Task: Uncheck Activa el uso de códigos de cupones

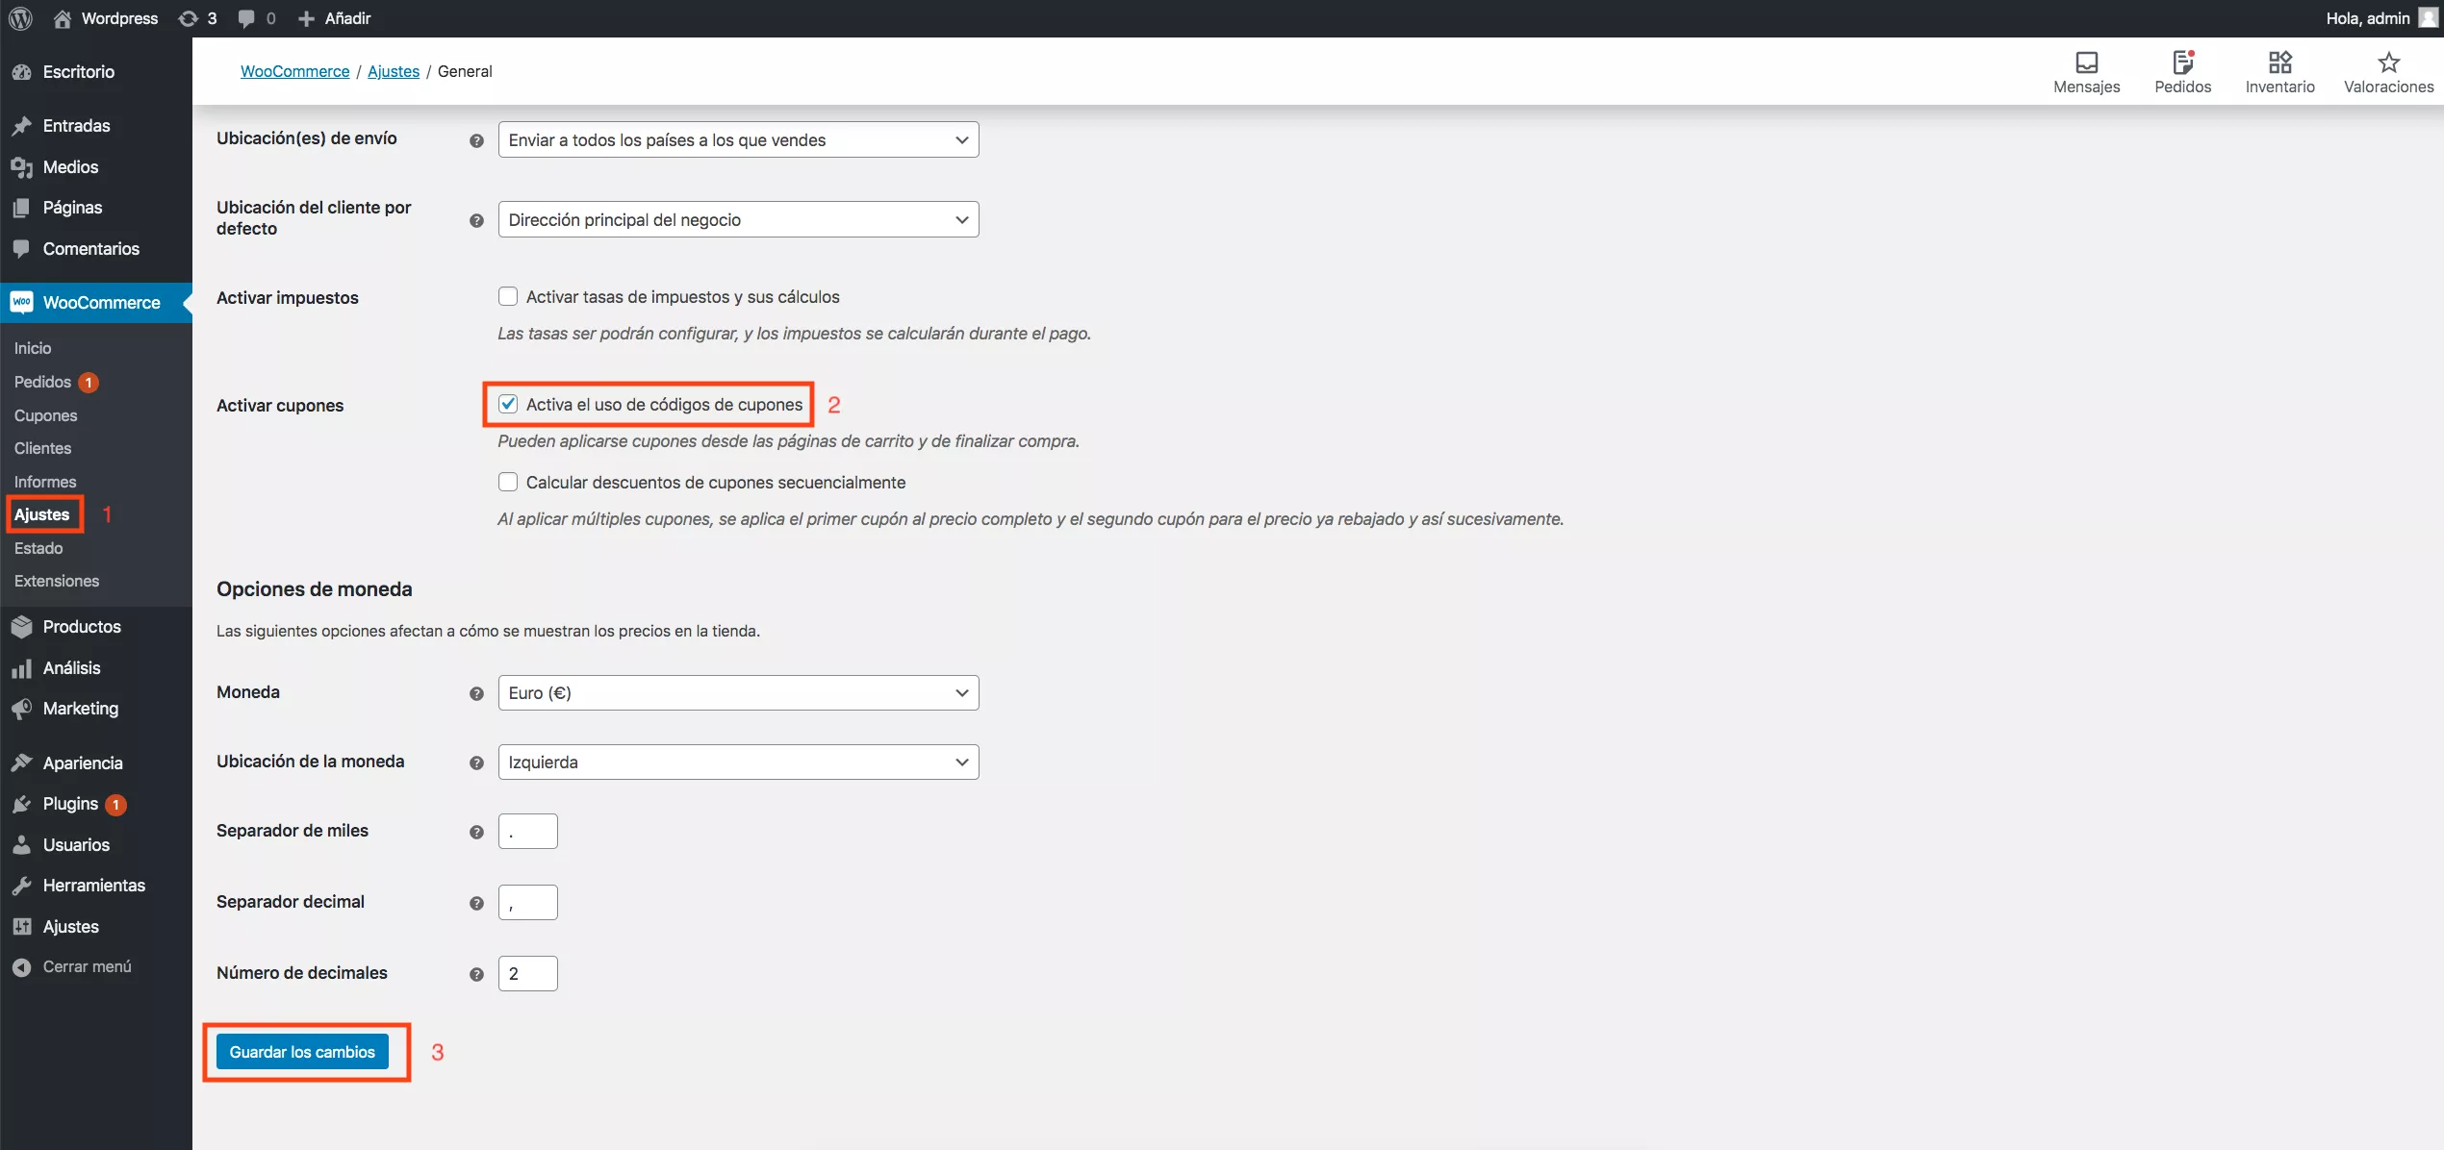Action: [508, 404]
